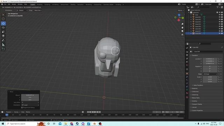Toggle the camera view icon in viewport
224x126 pixels.
tap(182, 31)
